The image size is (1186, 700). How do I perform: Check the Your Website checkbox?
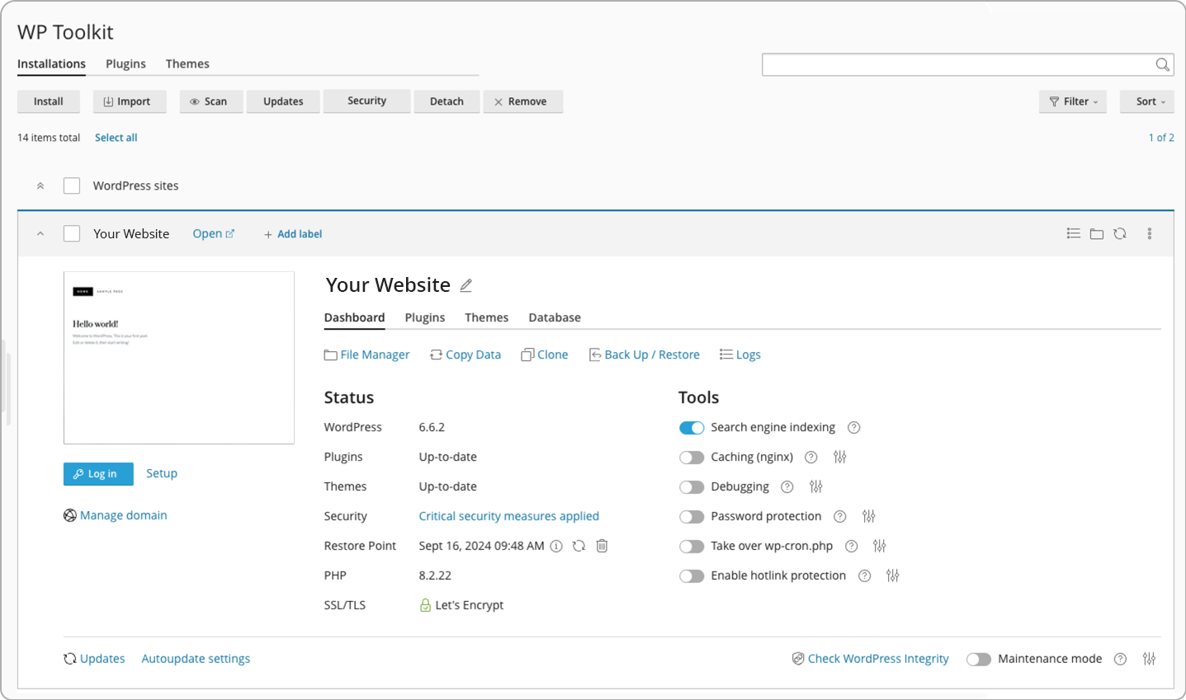tap(72, 233)
